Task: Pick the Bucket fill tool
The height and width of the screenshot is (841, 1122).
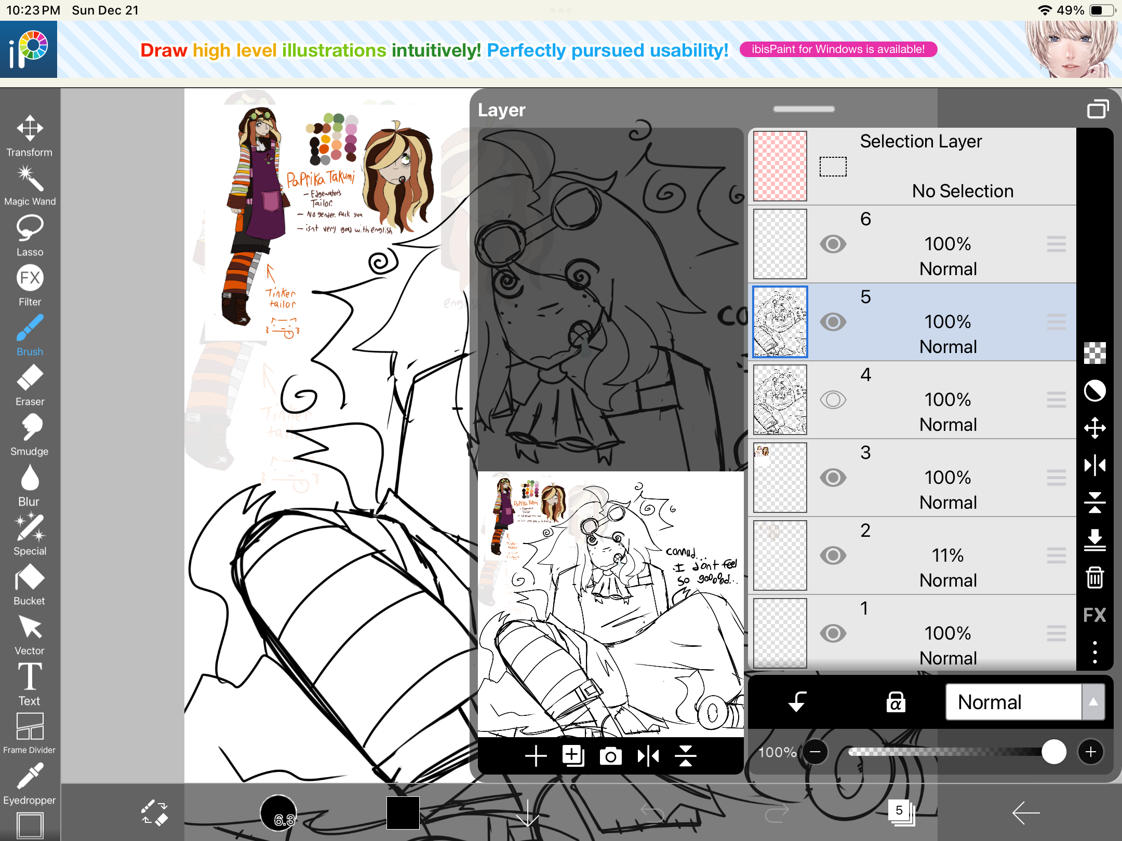Action: pyautogui.click(x=30, y=585)
